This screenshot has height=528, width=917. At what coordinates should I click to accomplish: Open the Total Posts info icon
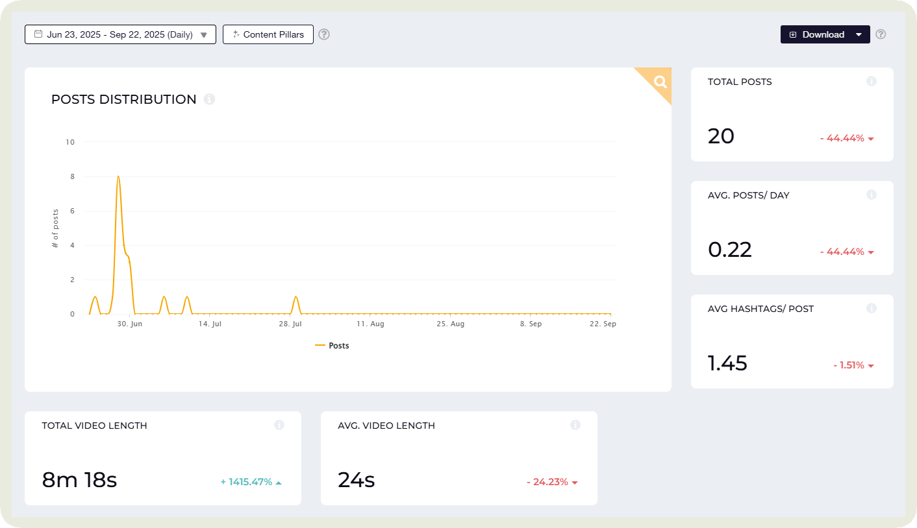coord(872,82)
